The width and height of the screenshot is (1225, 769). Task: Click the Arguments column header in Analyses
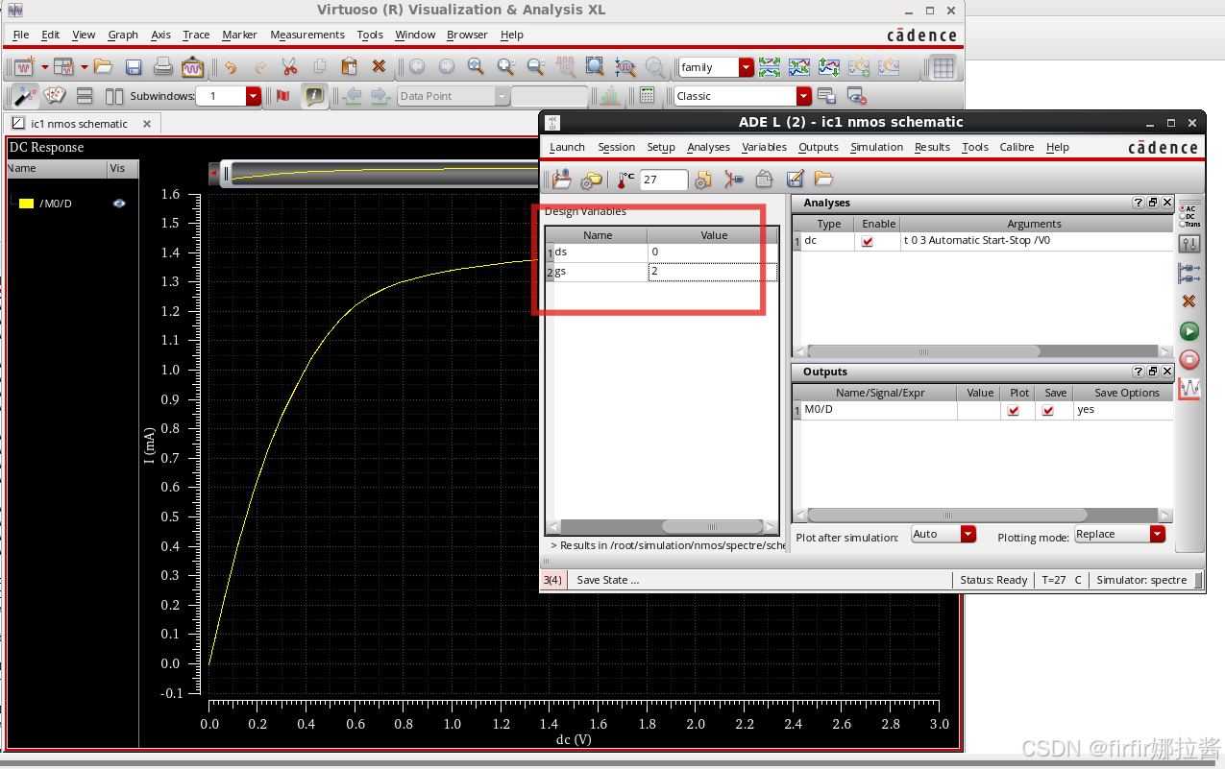(x=1035, y=224)
